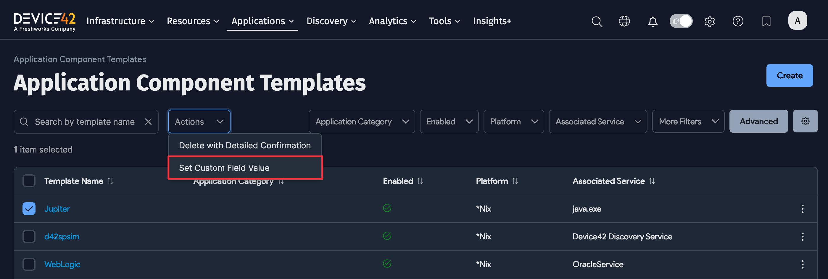The height and width of the screenshot is (279, 828).
Task: Open row actions menu for WebLogic
Action: [x=803, y=265]
